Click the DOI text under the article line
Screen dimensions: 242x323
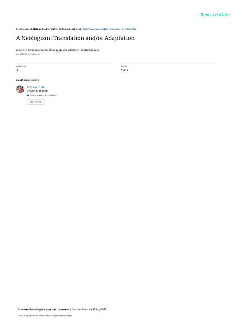(28, 54)
